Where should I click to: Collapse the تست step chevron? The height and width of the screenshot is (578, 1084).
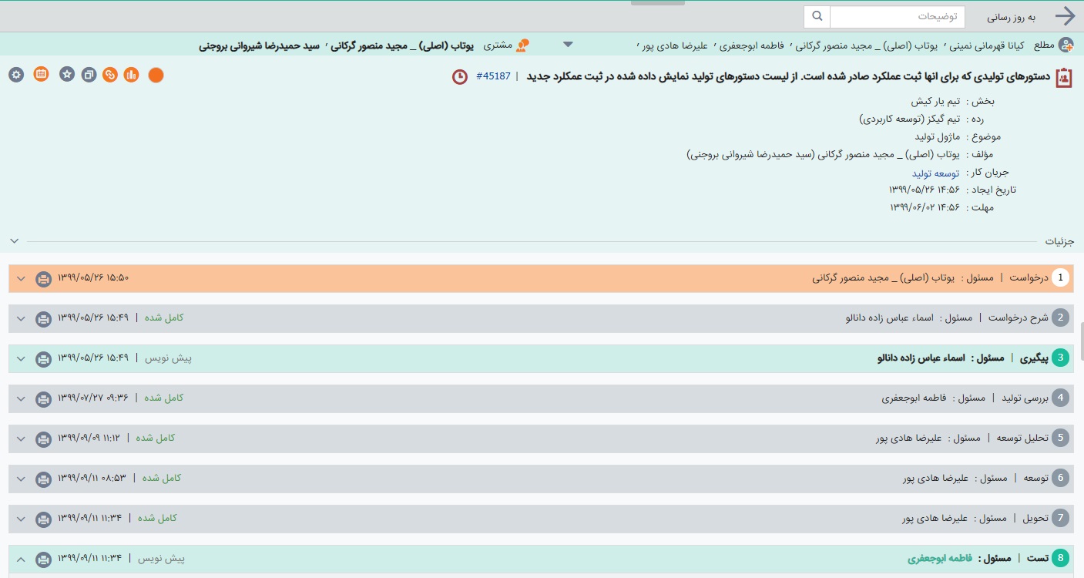[x=21, y=559]
